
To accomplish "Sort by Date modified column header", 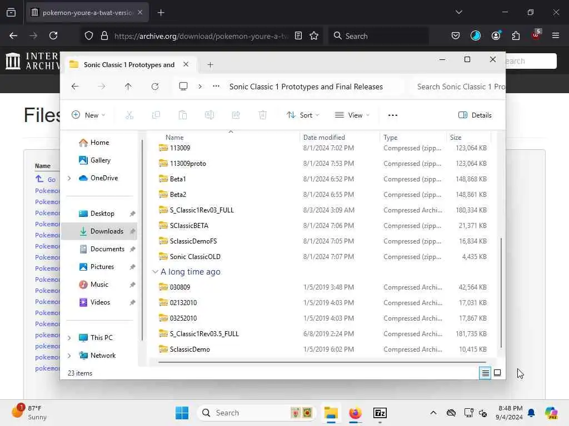I will [324, 138].
